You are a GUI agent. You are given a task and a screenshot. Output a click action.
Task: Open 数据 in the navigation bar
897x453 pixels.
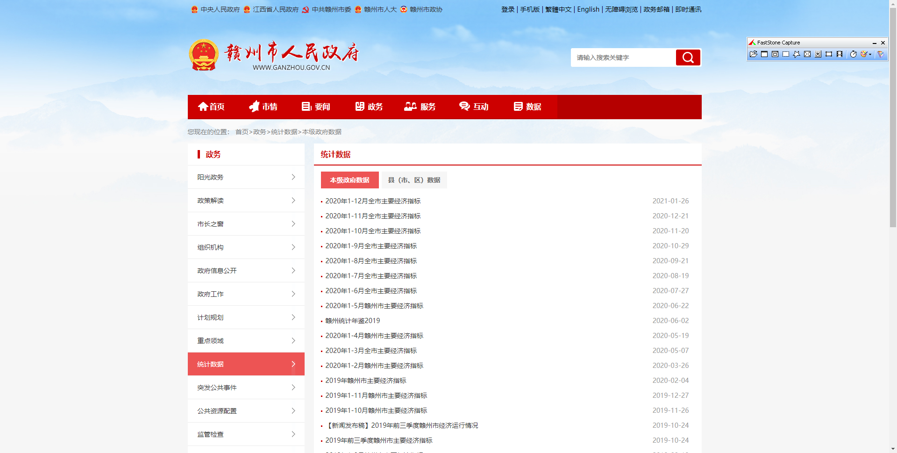point(527,107)
